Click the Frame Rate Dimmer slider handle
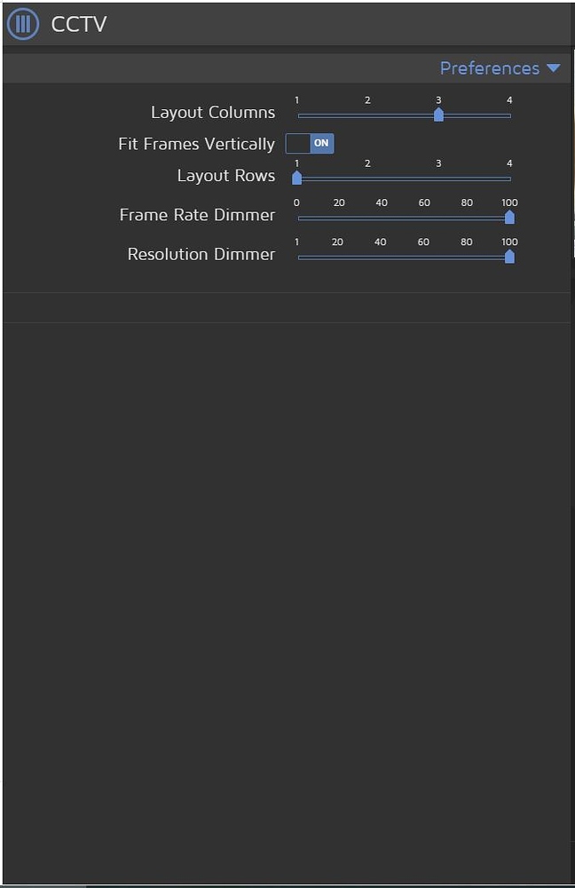 coord(508,218)
